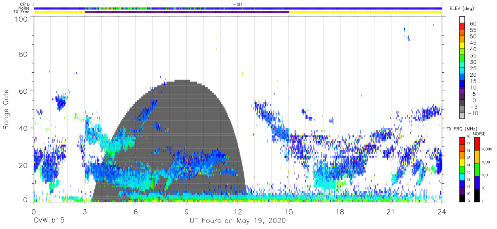Viewport: 497px width, 229px height.
Task: Click the "80" tick on the Range Gate axis
Action: 23,54
